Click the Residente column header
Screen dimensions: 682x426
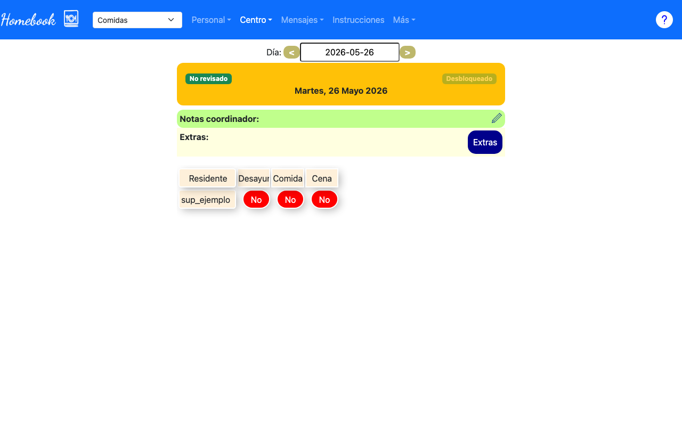point(207,178)
